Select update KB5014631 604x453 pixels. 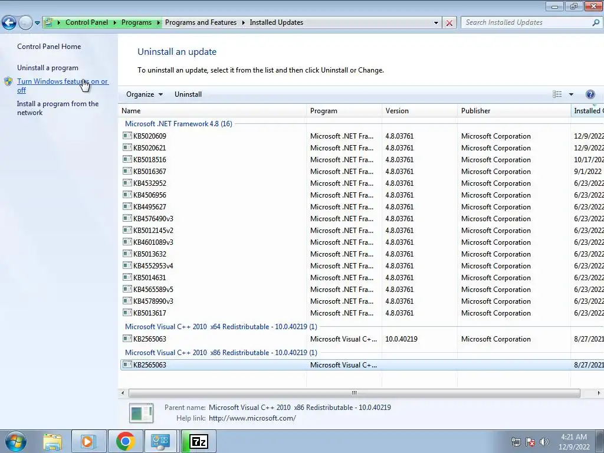tap(149, 278)
